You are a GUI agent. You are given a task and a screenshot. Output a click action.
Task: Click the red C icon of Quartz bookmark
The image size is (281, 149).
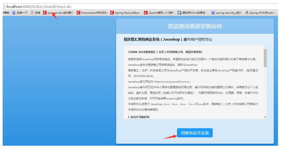(x=146, y=13)
